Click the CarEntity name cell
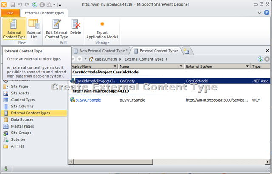The image size is (272, 174). pos(127,81)
